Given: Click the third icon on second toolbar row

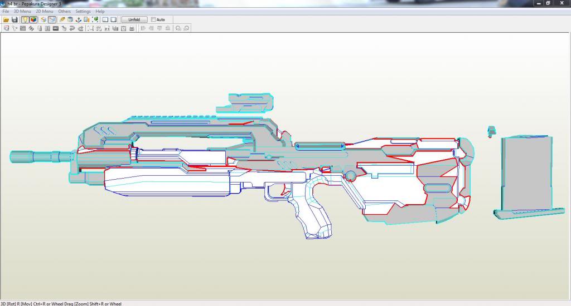Looking at the screenshot, I should tap(22, 28).
